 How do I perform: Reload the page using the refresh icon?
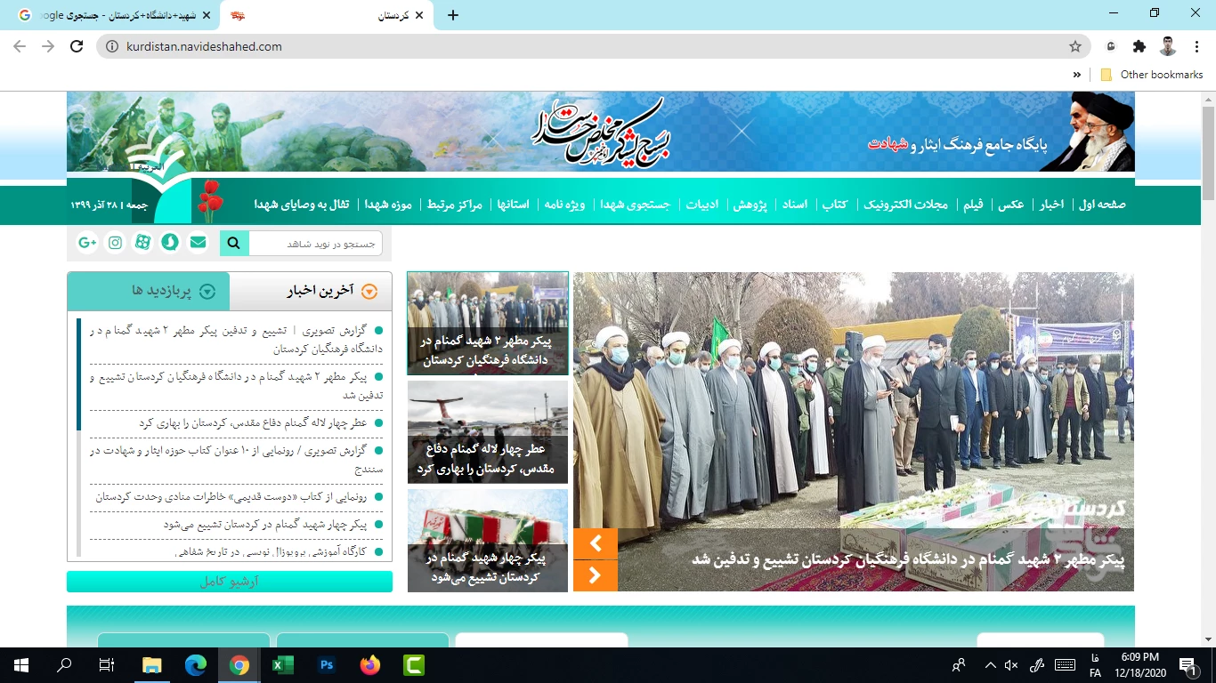point(77,46)
